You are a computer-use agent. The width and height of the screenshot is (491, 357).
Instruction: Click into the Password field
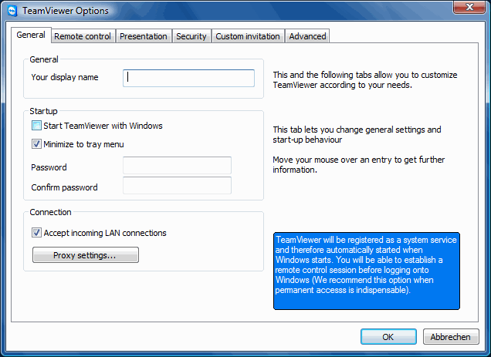(x=177, y=165)
